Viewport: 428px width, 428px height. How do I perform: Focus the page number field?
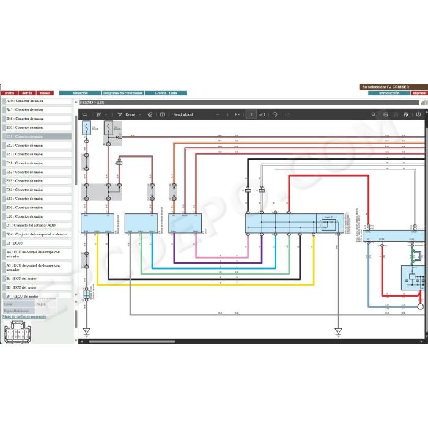tap(251, 114)
